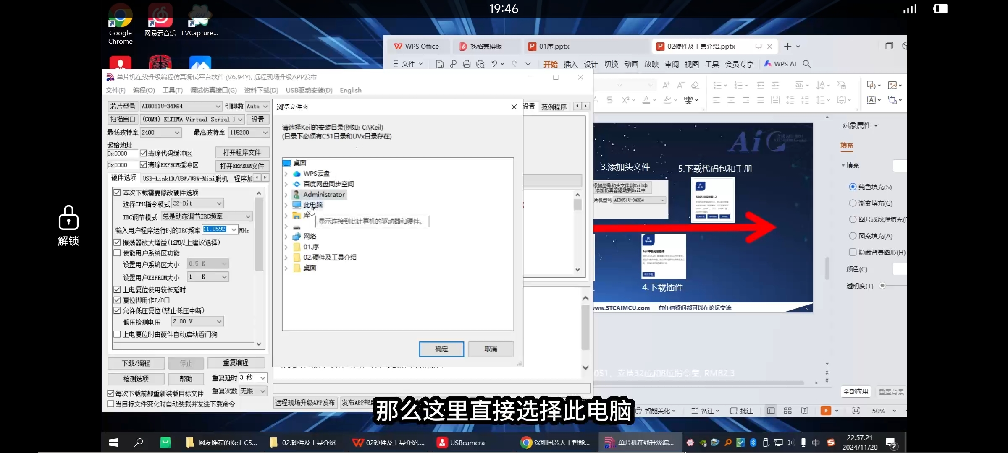Click the clear formatting eraser icon
Image resolution: width=1008 pixels, height=453 pixels.
[x=695, y=85]
